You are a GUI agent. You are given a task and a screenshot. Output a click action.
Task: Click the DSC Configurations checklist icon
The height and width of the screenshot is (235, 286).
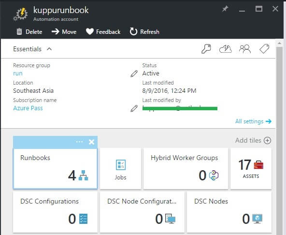(x=84, y=219)
